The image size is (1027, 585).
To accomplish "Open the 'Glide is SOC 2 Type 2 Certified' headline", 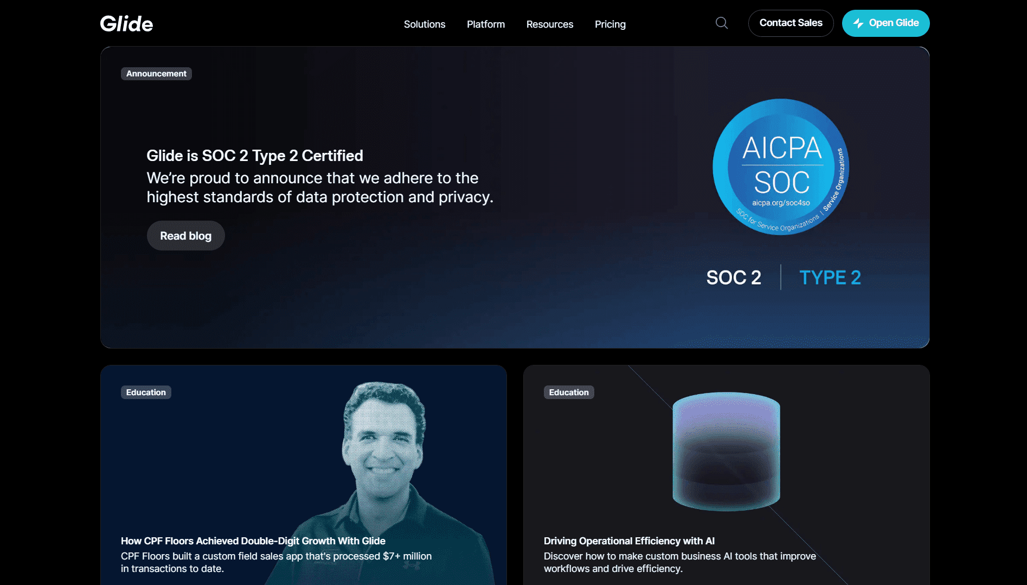I will 255,156.
